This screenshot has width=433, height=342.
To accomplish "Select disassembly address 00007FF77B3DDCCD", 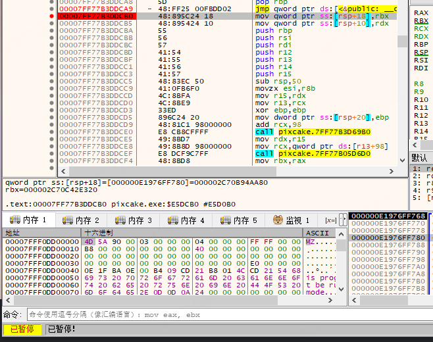I will click(x=96, y=96).
